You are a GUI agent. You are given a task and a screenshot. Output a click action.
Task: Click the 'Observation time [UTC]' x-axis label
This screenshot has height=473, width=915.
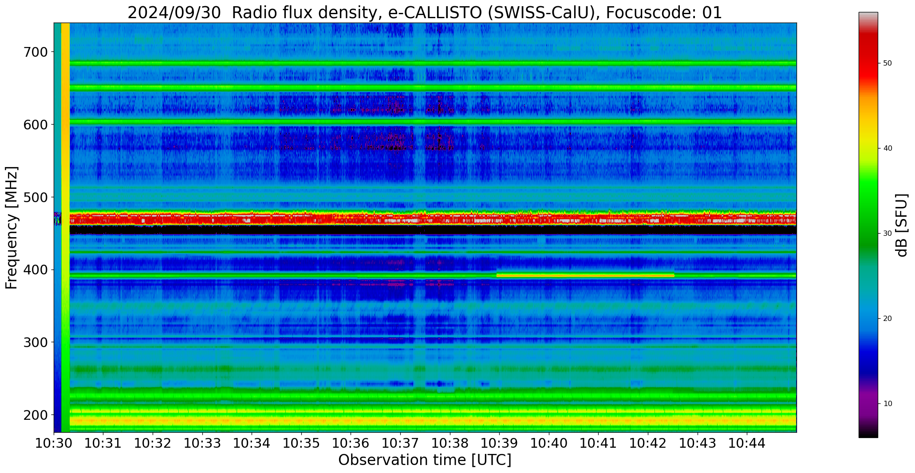click(x=425, y=460)
